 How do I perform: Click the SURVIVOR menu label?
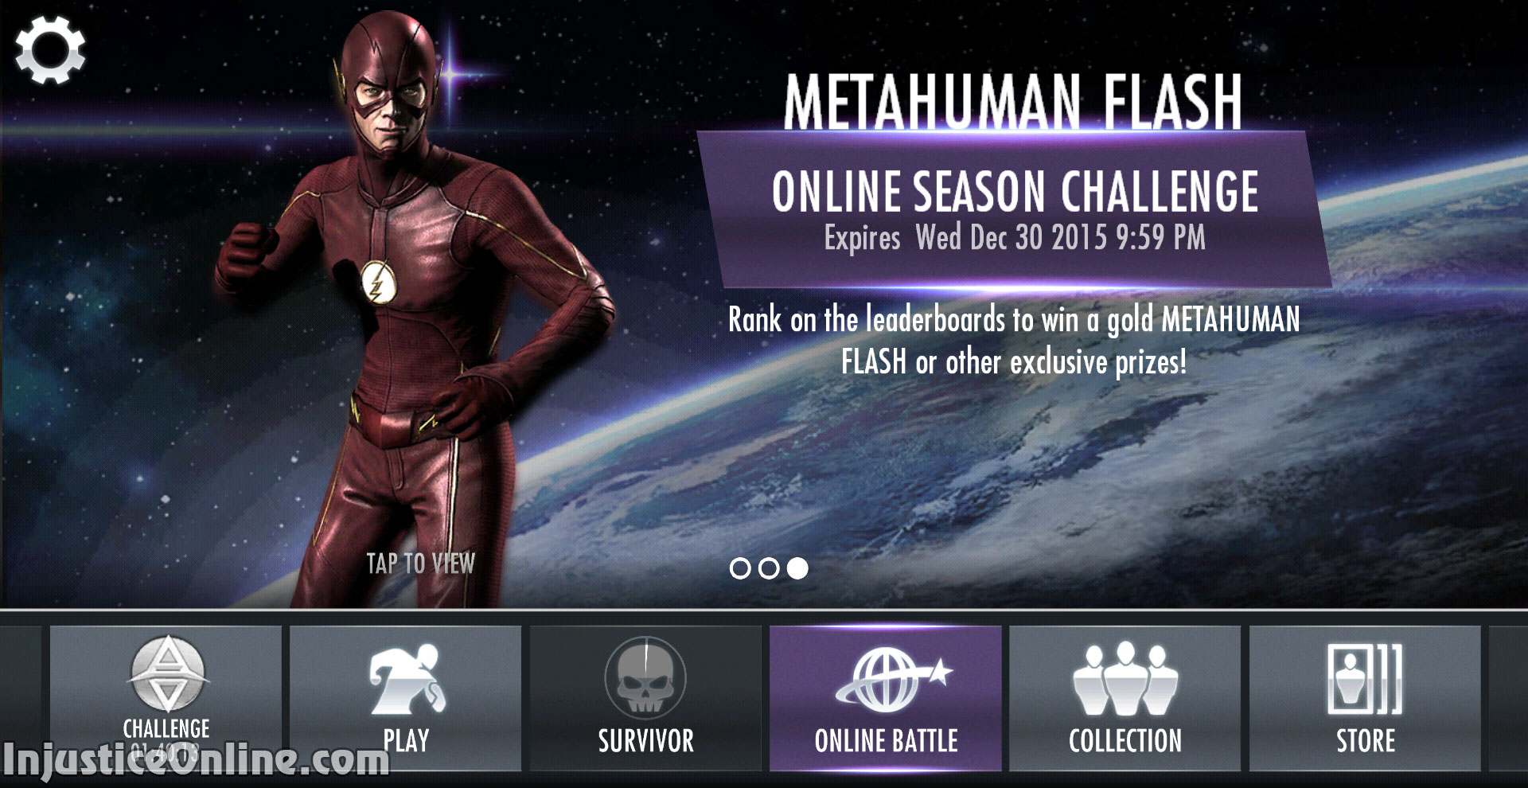(x=645, y=741)
